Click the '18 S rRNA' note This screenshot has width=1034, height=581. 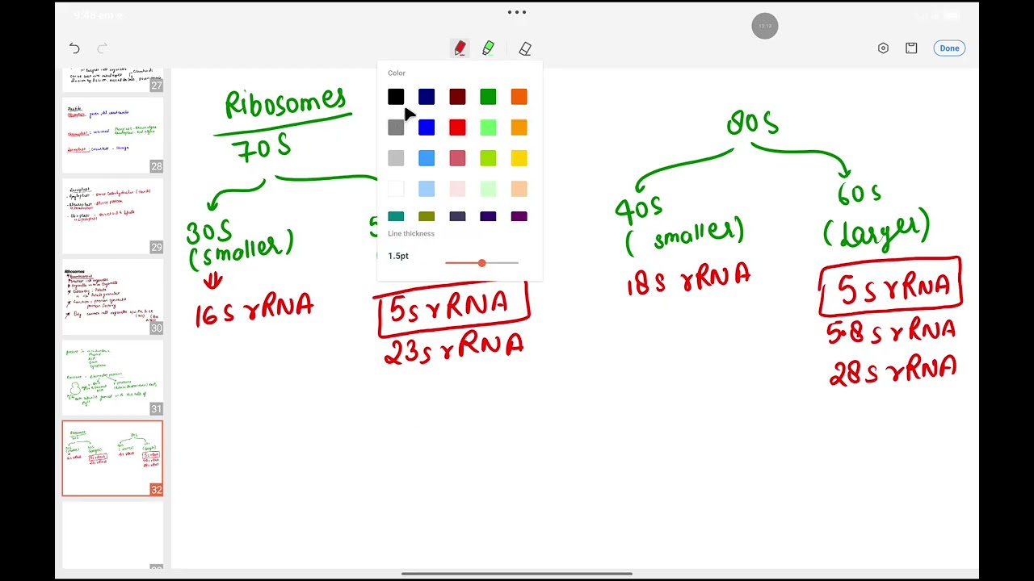pos(689,280)
